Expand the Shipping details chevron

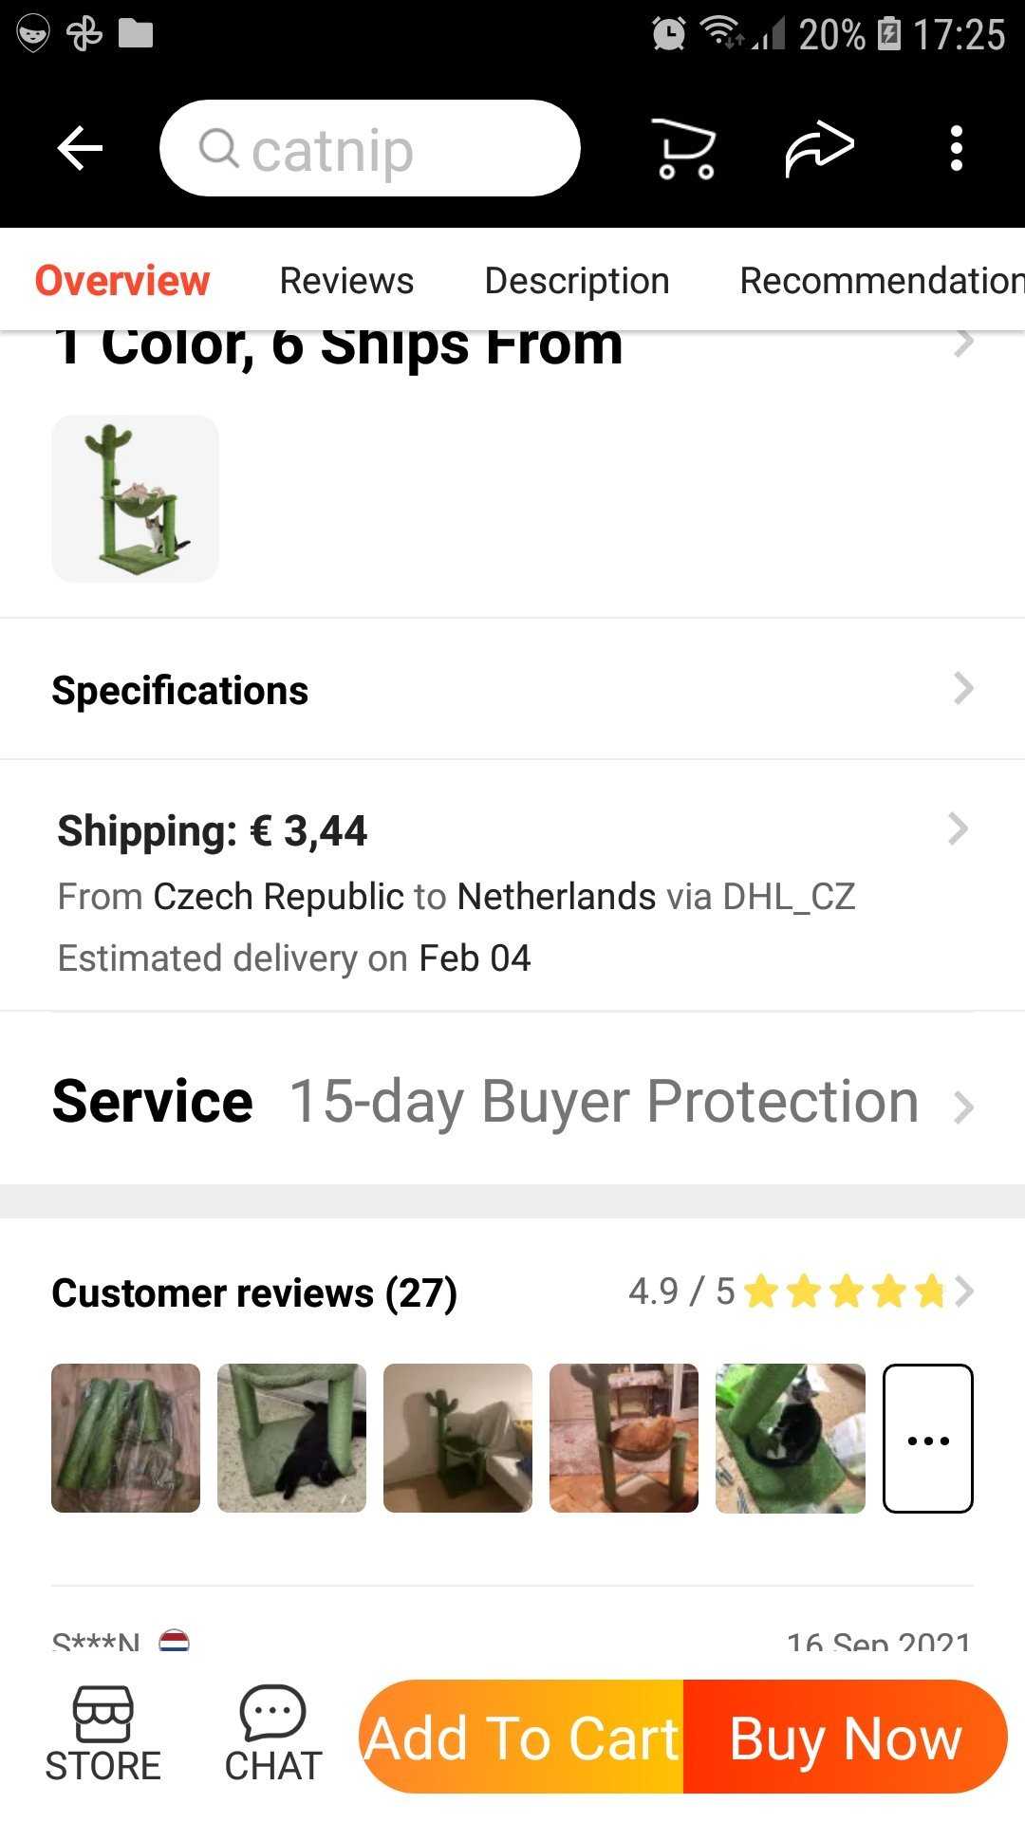pos(959,829)
